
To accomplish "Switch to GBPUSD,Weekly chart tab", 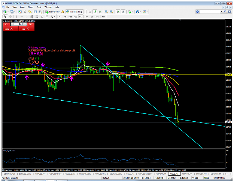I will point(145,174).
